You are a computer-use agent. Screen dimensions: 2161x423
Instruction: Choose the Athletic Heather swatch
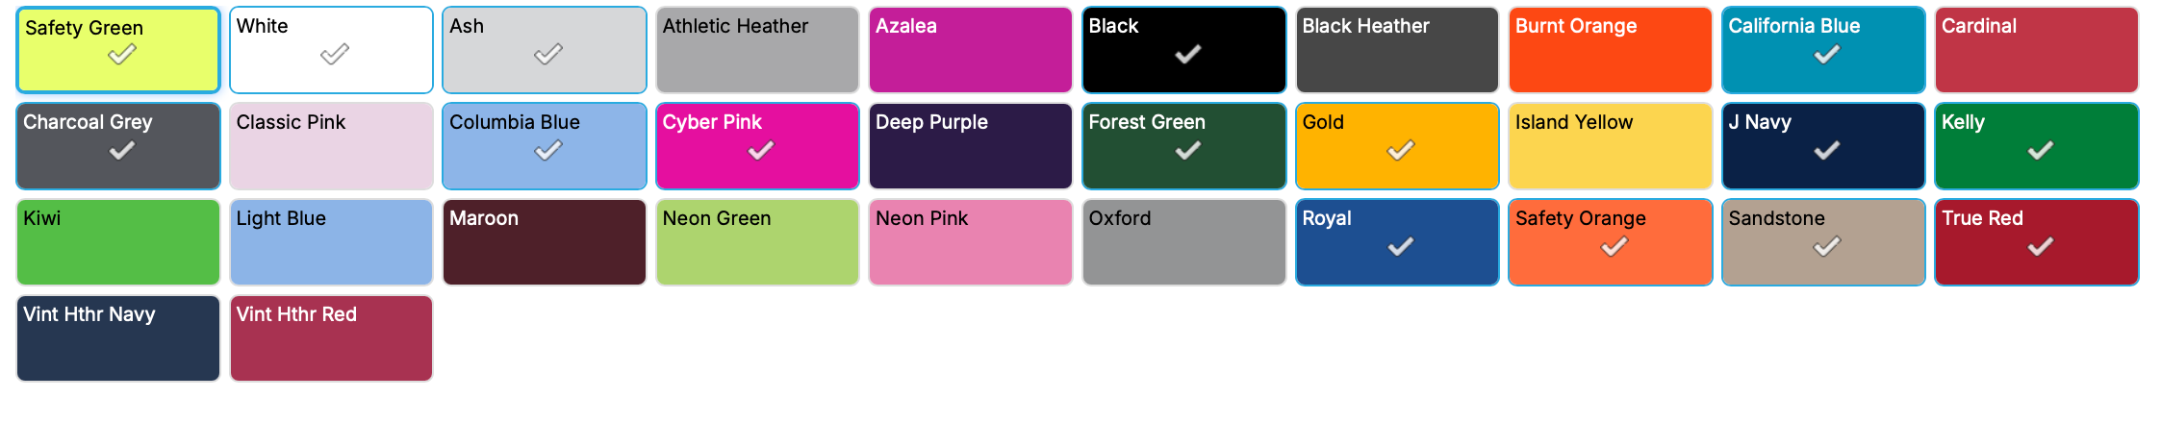coord(757,50)
